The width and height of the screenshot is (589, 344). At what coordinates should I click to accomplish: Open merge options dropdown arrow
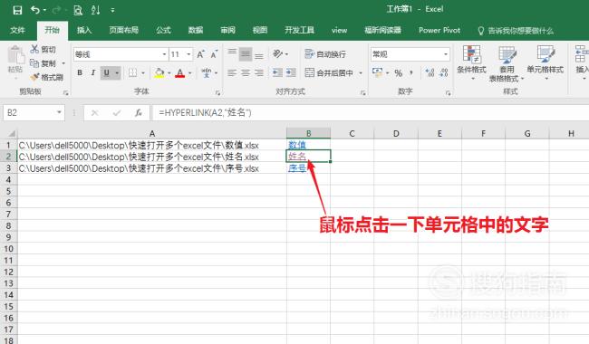tap(361, 73)
